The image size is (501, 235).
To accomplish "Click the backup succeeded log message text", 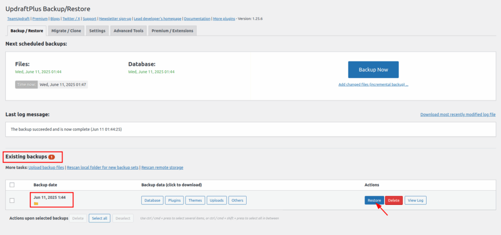I will (x=66, y=130).
